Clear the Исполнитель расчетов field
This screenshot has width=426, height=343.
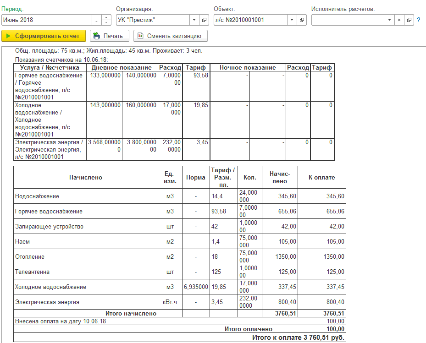(399, 20)
